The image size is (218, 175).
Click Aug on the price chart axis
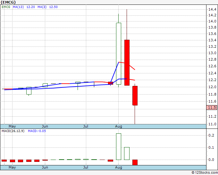point(118,127)
